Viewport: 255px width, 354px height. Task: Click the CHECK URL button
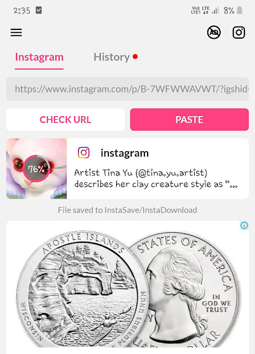(x=65, y=119)
